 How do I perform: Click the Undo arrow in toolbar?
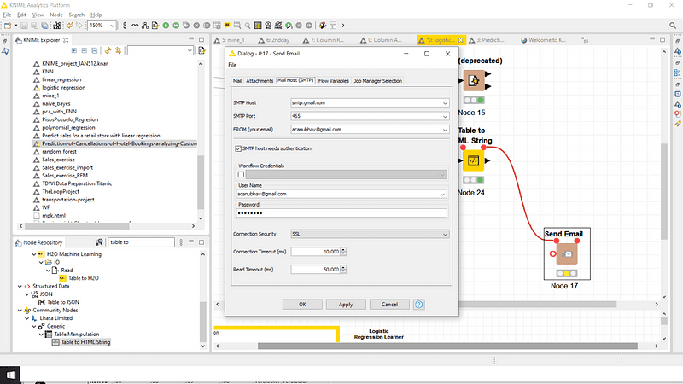click(70, 26)
